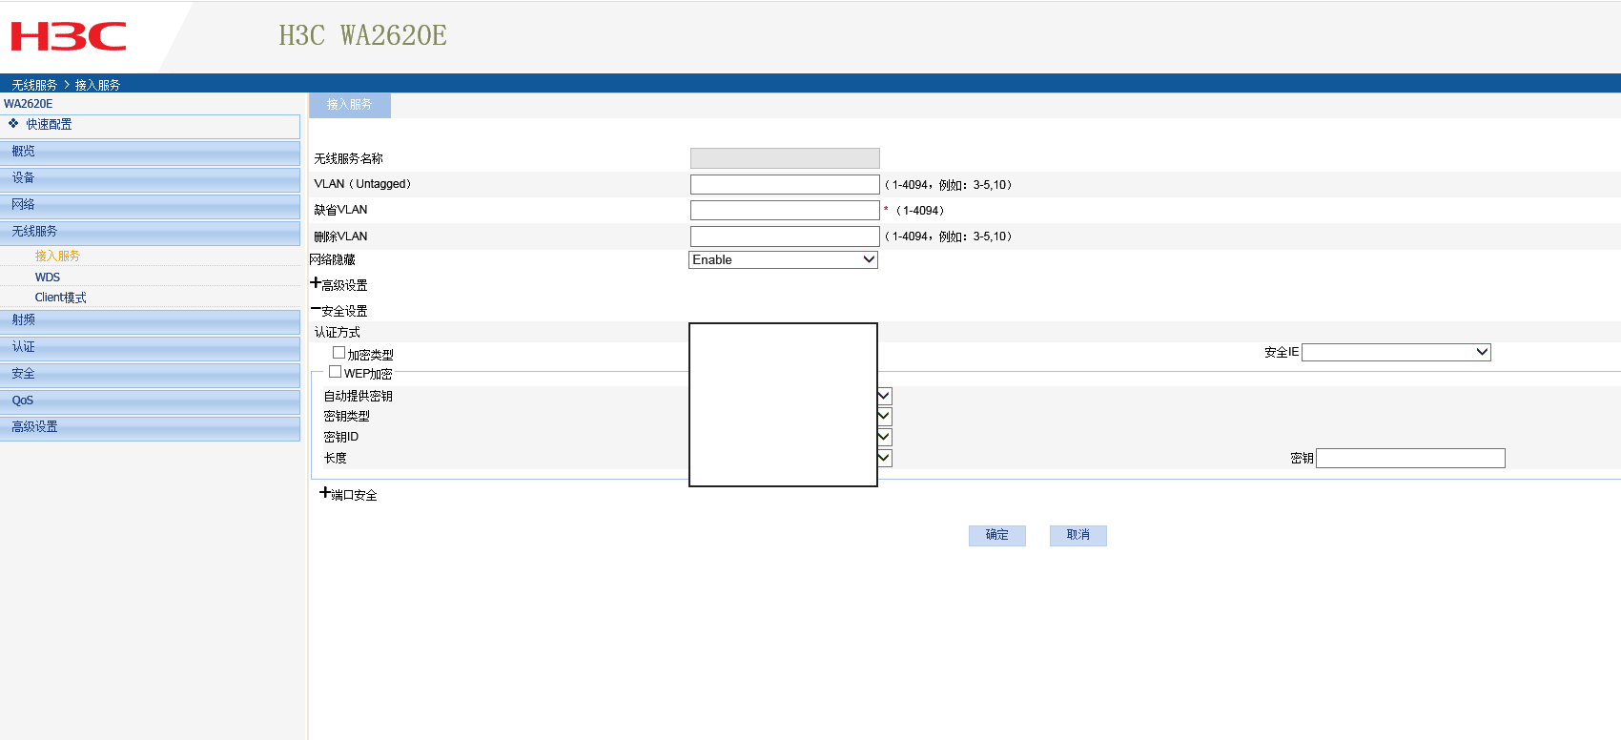The width and height of the screenshot is (1621, 740).
Task: Open the 认证 sidebar menu
Action: pos(150,347)
